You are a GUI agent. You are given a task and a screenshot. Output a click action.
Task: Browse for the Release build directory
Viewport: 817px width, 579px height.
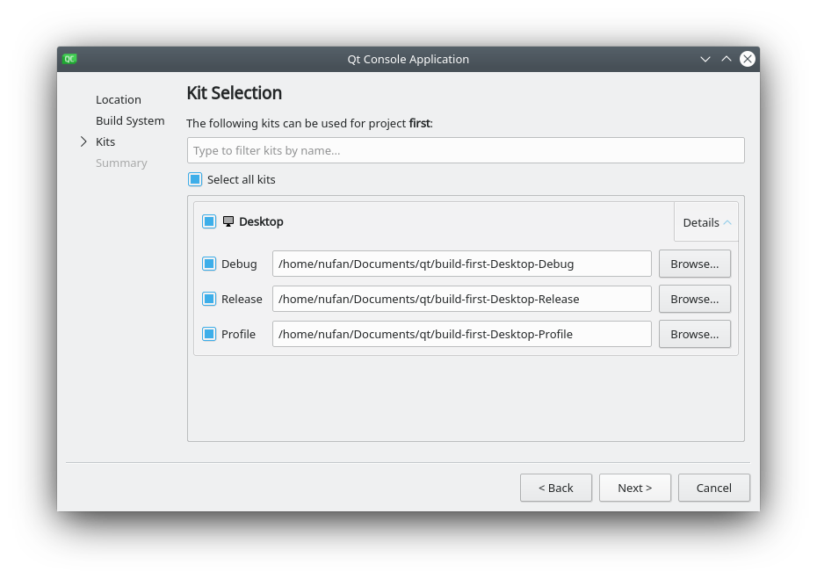click(694, 299)
